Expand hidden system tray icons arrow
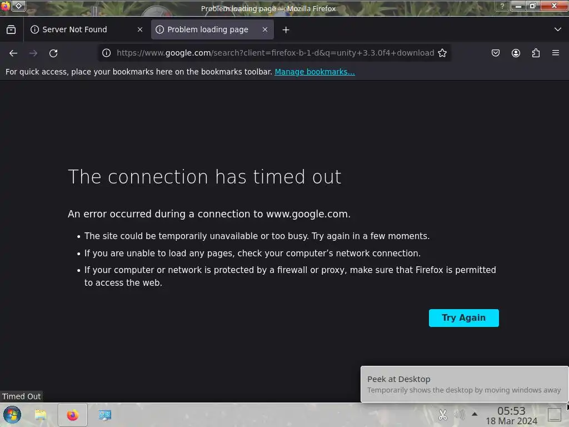The image size is (569, 427). 475,414
